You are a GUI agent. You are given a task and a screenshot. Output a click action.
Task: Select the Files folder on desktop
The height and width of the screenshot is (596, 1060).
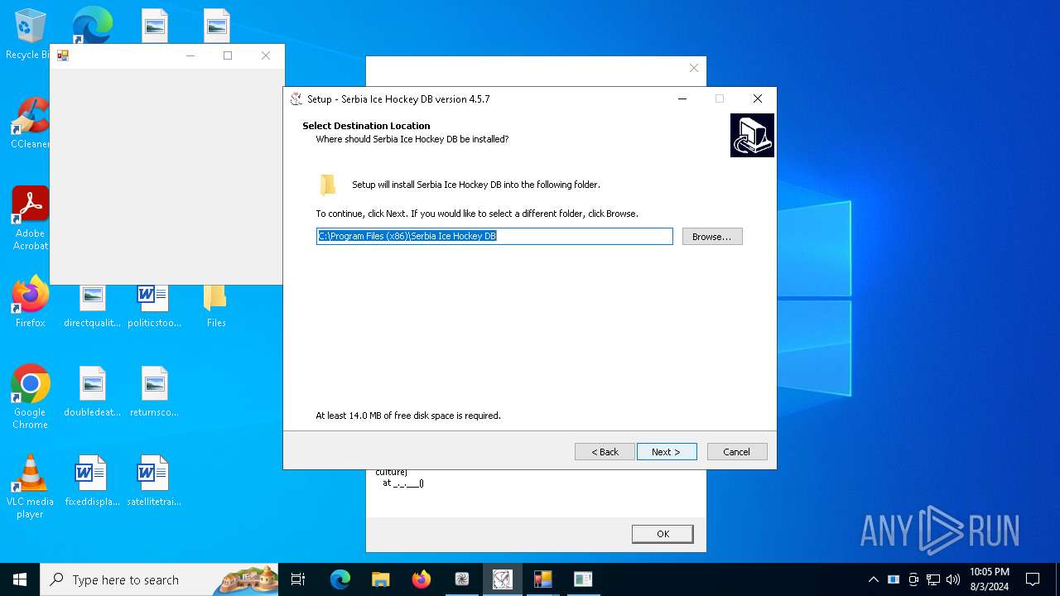[215, 305]
